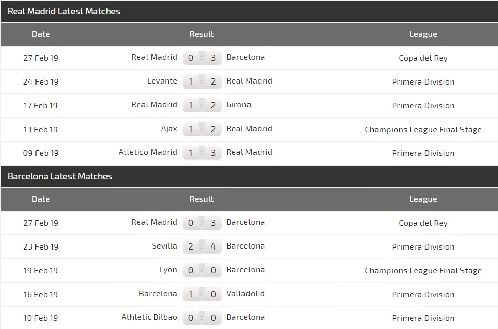Open the Levante vs Real Madrid score box
This screenshot has width=498, height=329.
202,81
